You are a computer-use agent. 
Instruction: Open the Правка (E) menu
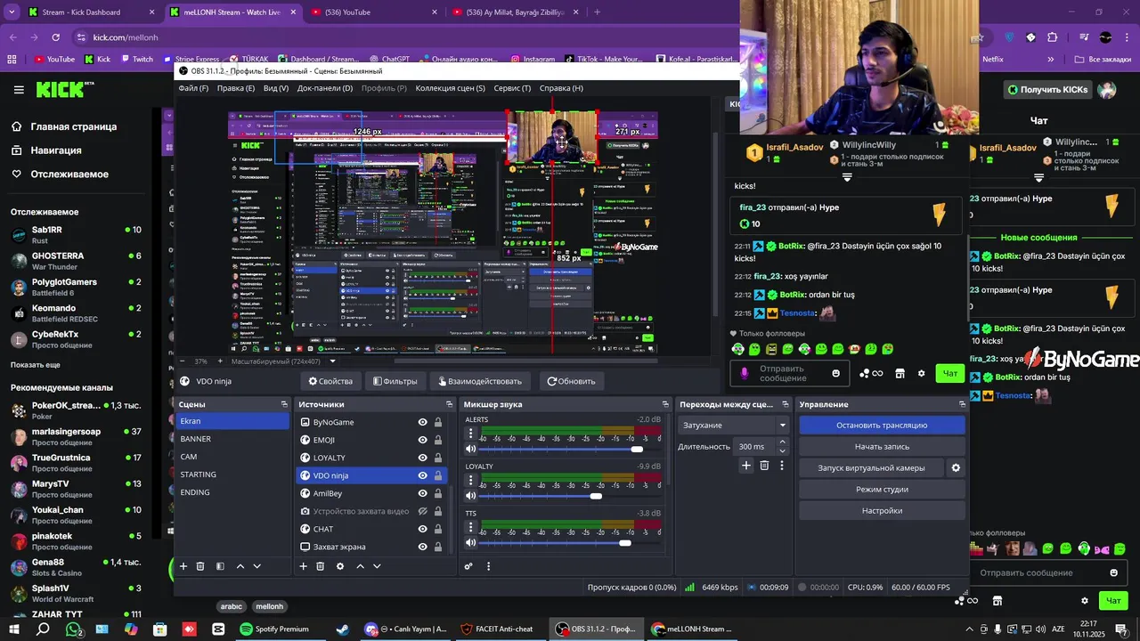[x=236, y=88]
